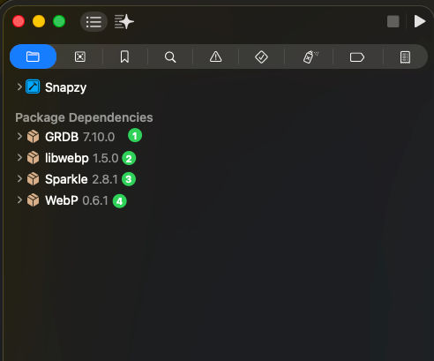Open the coding assistant sparkle icon

coord(124,22)
